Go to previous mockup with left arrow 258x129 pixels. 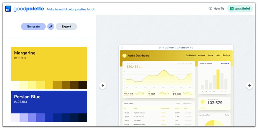click(103, 85)
